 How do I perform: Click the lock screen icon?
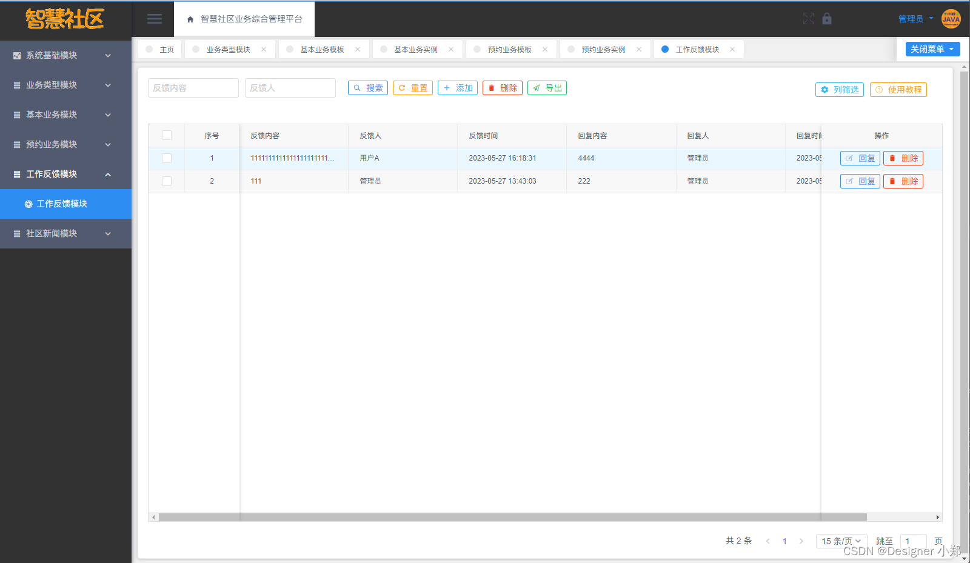(x=827, y=19)
